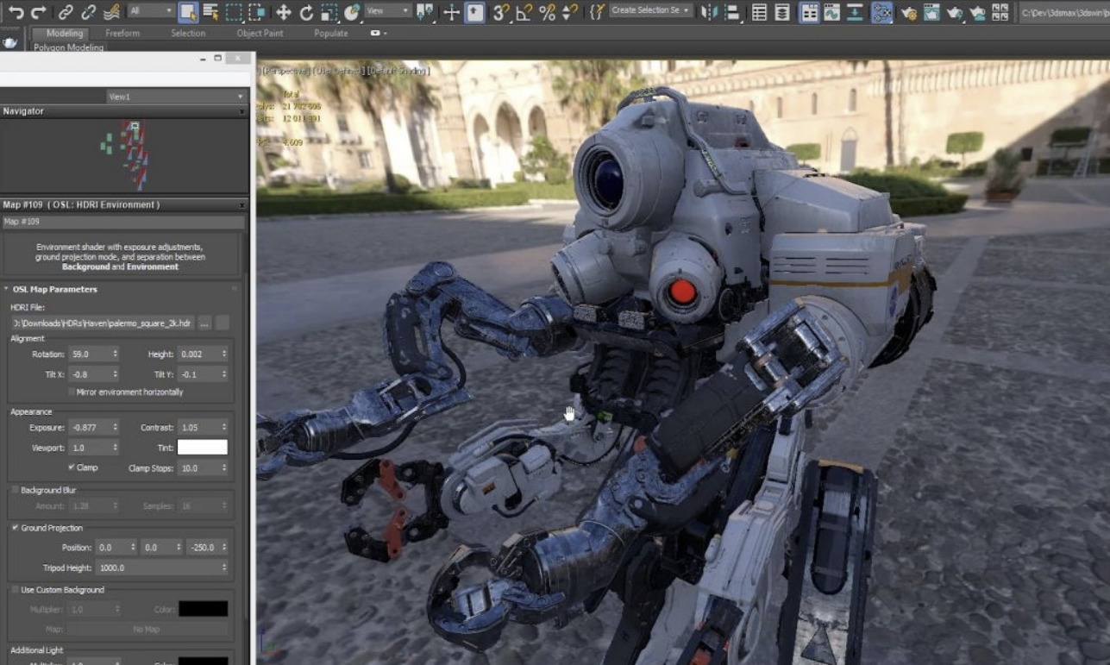Click the Select and Place icon
Image resolution: width=1110 pixels, height=665 pixels.
[x=352, y=12]
